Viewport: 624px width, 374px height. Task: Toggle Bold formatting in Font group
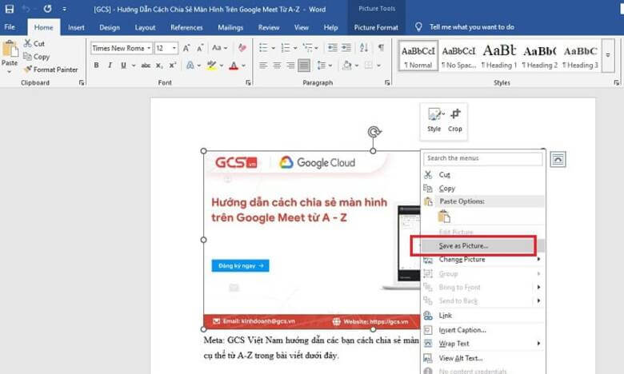pos(95,66)
